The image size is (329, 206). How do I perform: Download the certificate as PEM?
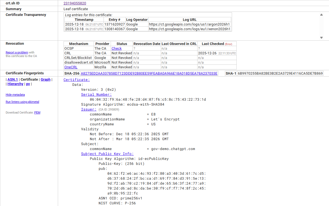point(37,112)
